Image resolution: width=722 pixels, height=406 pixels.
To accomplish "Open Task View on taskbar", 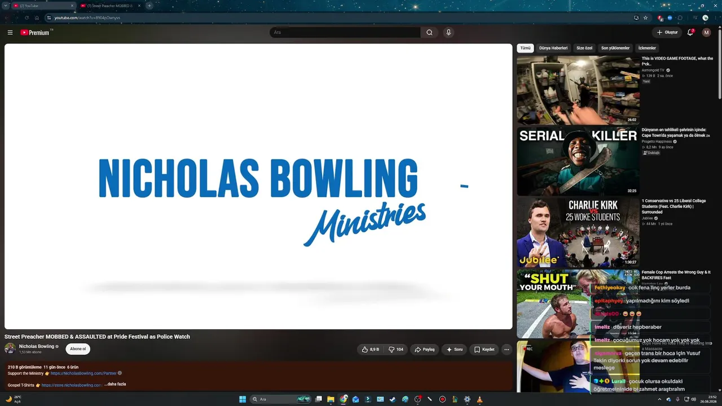I will pos(319,399).
